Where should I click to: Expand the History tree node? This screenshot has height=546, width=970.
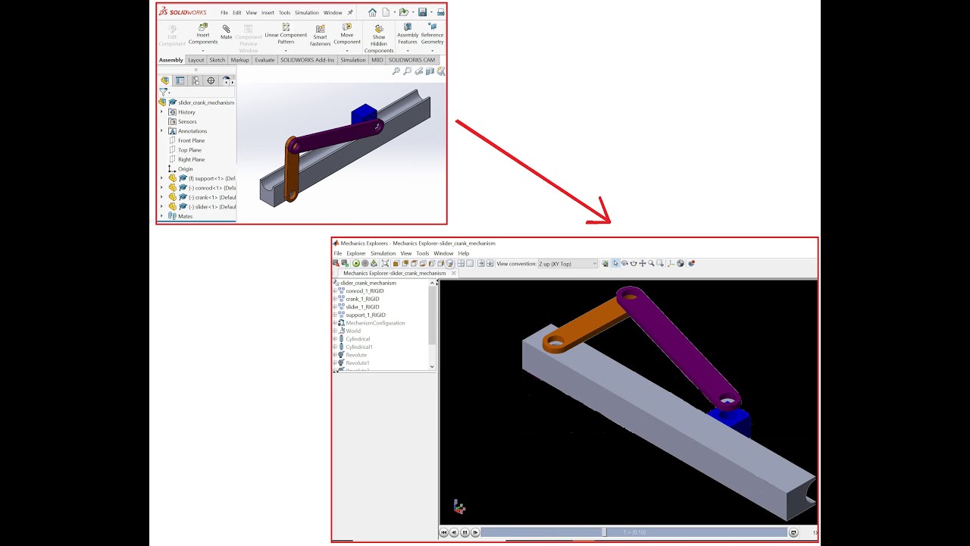tap(161, 111)
